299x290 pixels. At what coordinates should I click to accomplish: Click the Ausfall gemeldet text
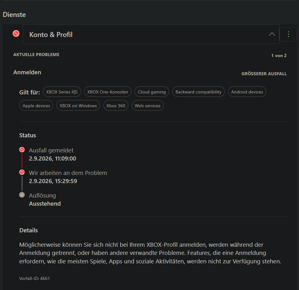point(51,150)
